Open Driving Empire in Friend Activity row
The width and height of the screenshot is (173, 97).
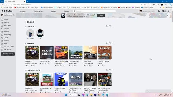(x=32, y=79)
